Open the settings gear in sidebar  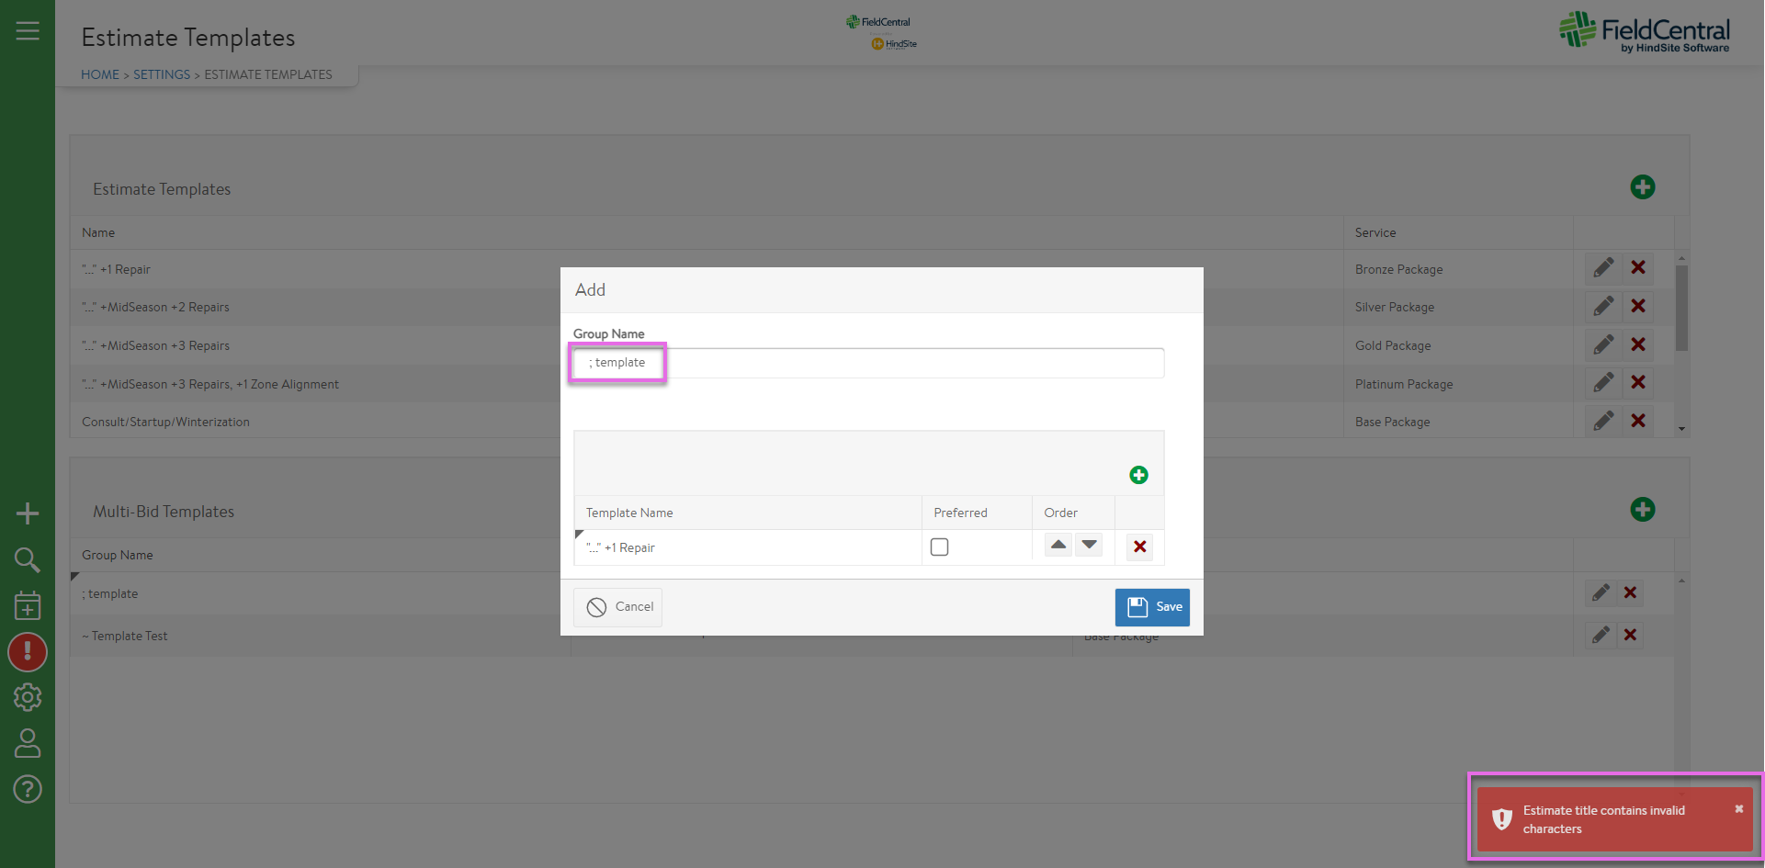click(28, 698)
